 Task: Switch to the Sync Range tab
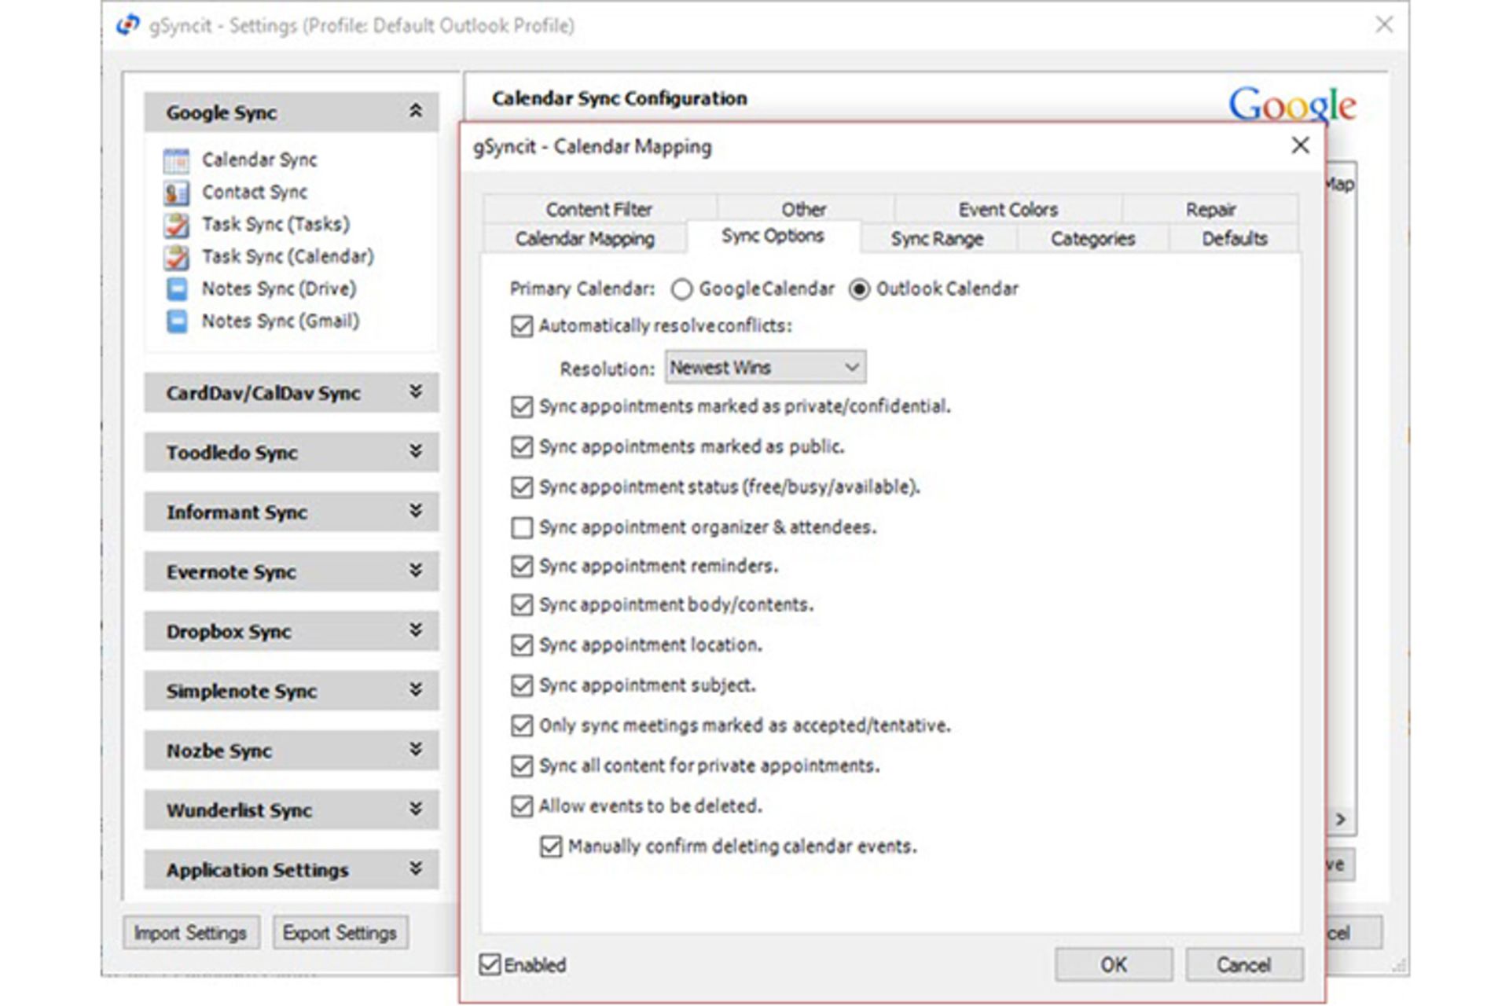coord(937,238)
